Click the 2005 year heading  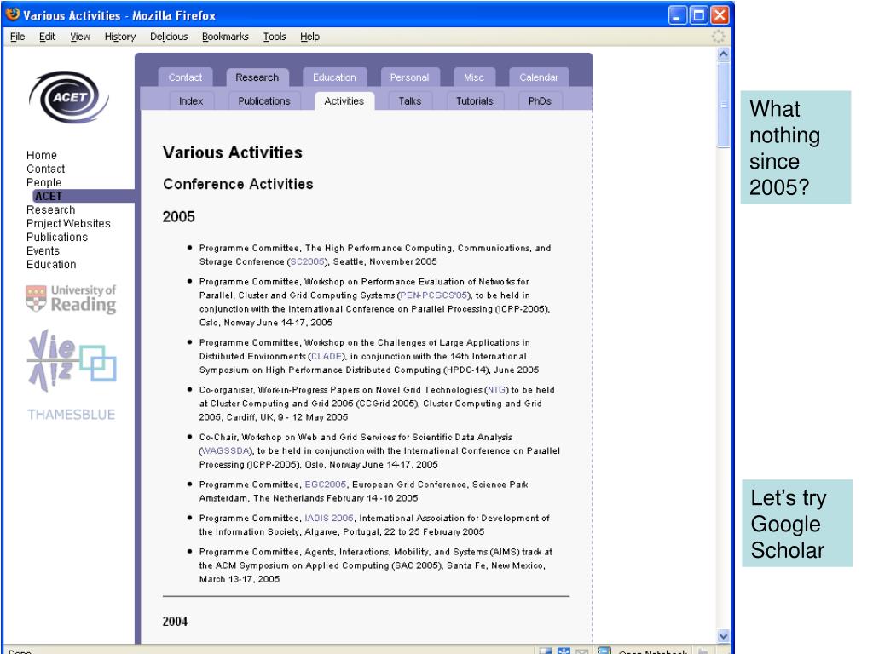(179, 217)
